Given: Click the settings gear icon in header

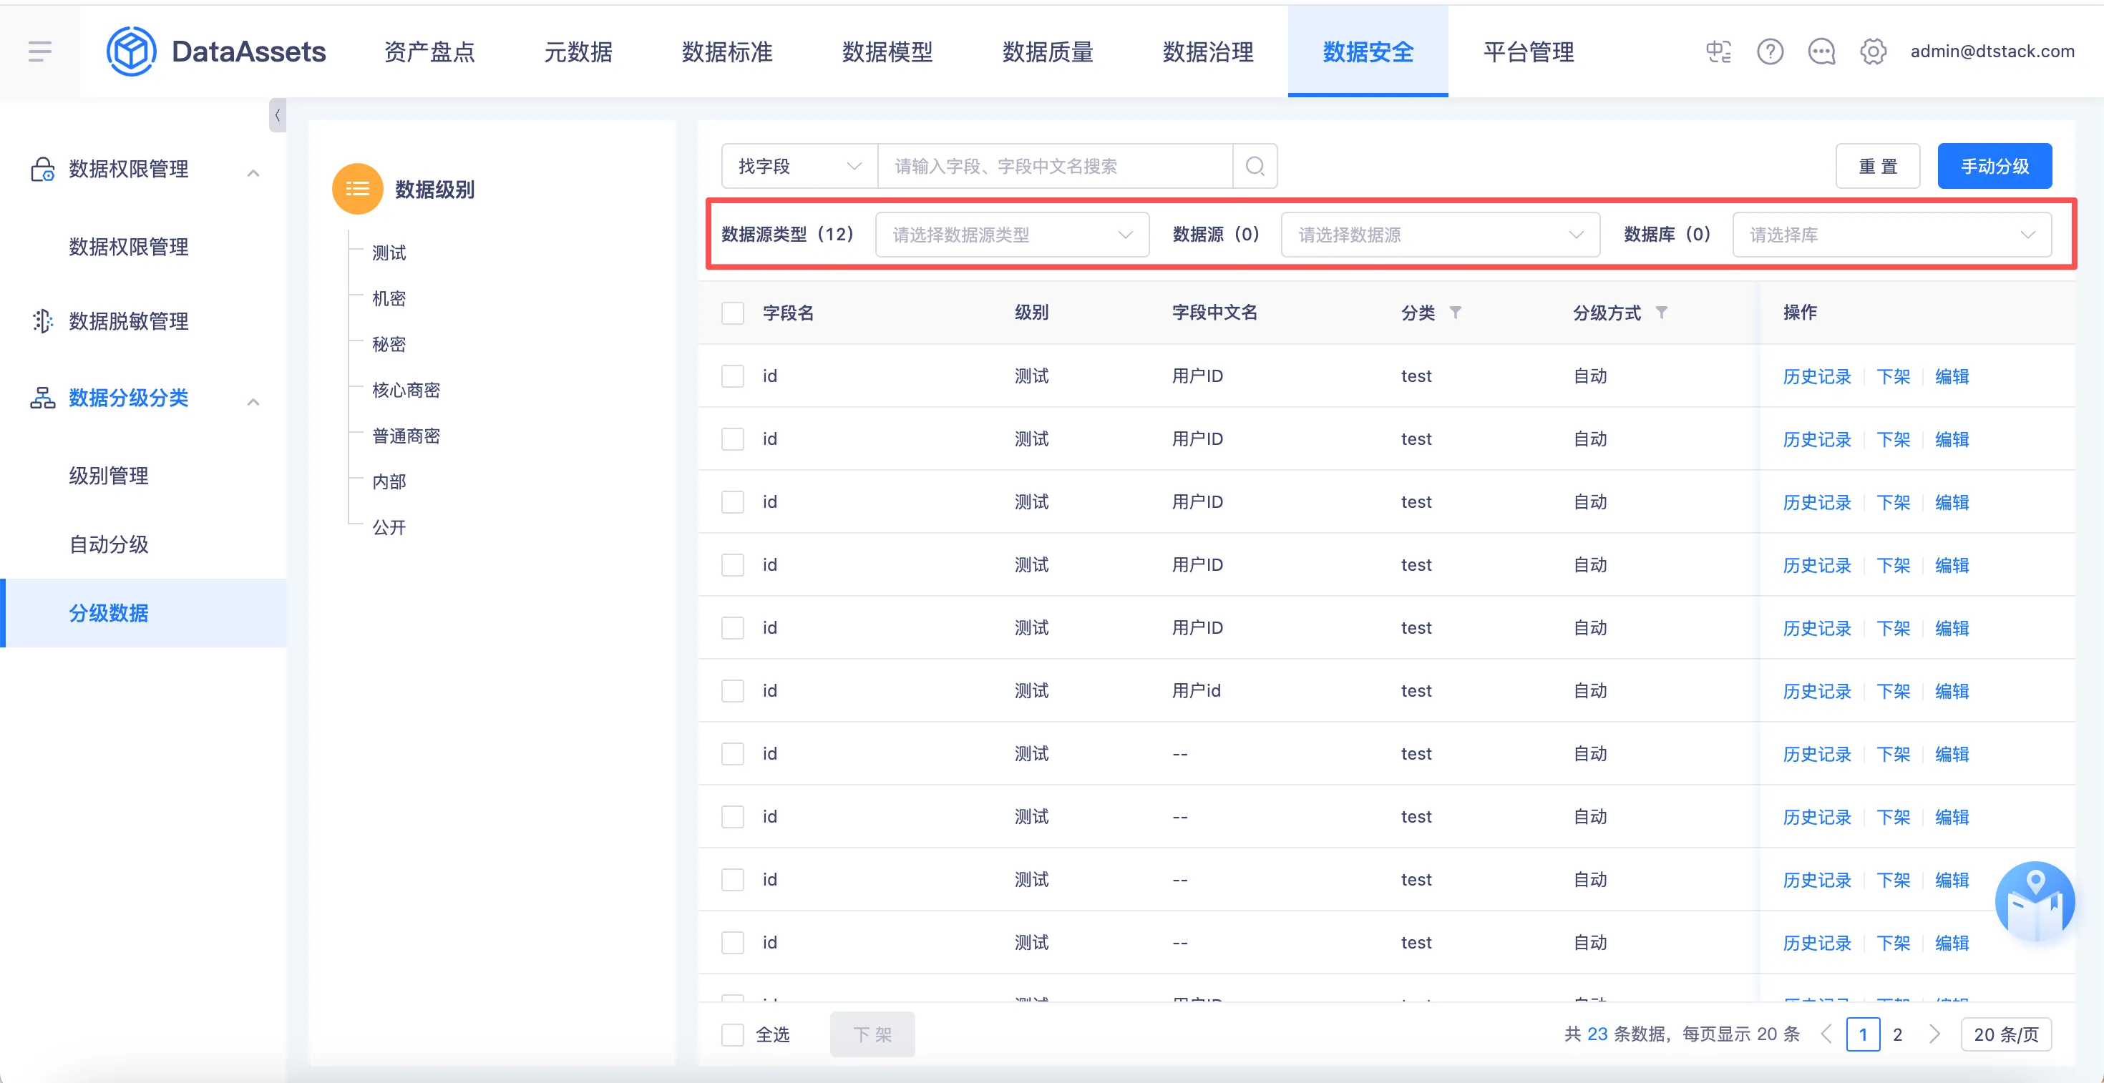Looking at the screenshot, I should click(1873, 52).
